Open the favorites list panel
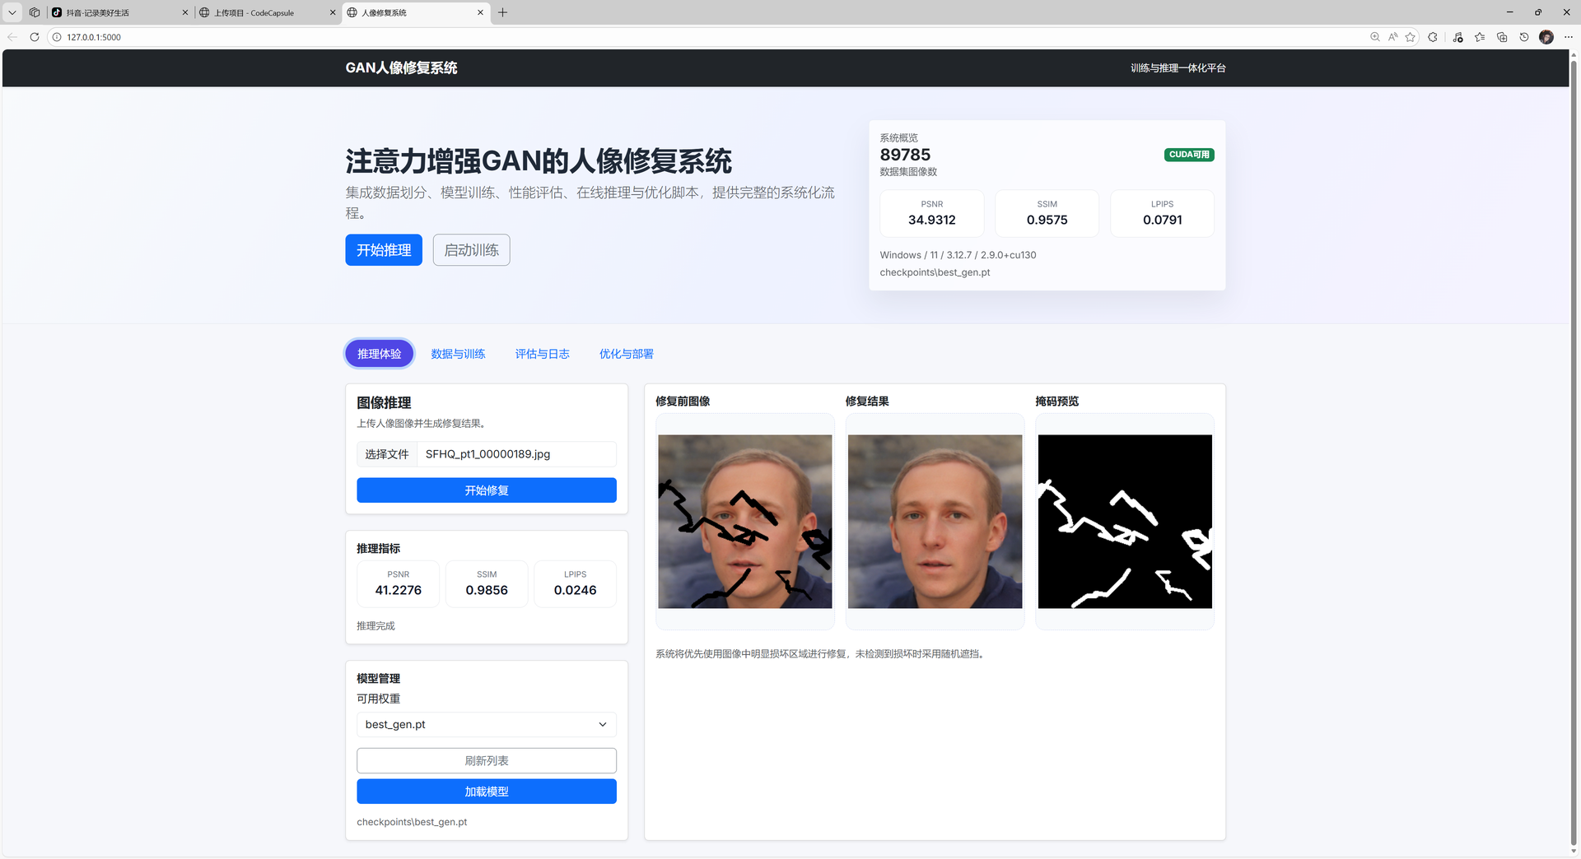1581x859 pixels. (1480, 37)
